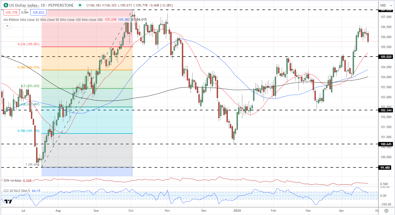Click the Sep label on time axis
The width and height of the screenshot is (395, 215).
point(96,211)
